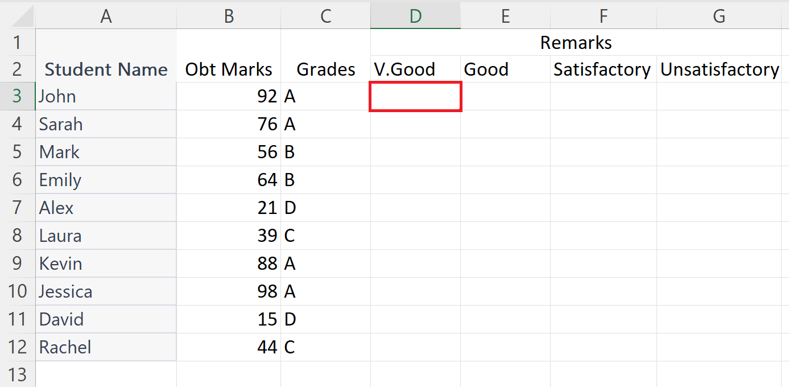
Task: Select column D header
Action: coord(415,16)
